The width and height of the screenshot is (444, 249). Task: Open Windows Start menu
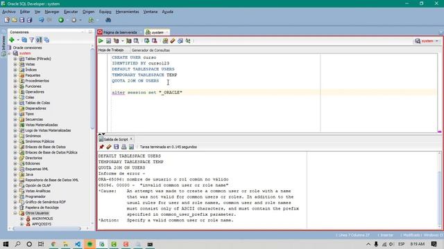(x=6, y=244)
